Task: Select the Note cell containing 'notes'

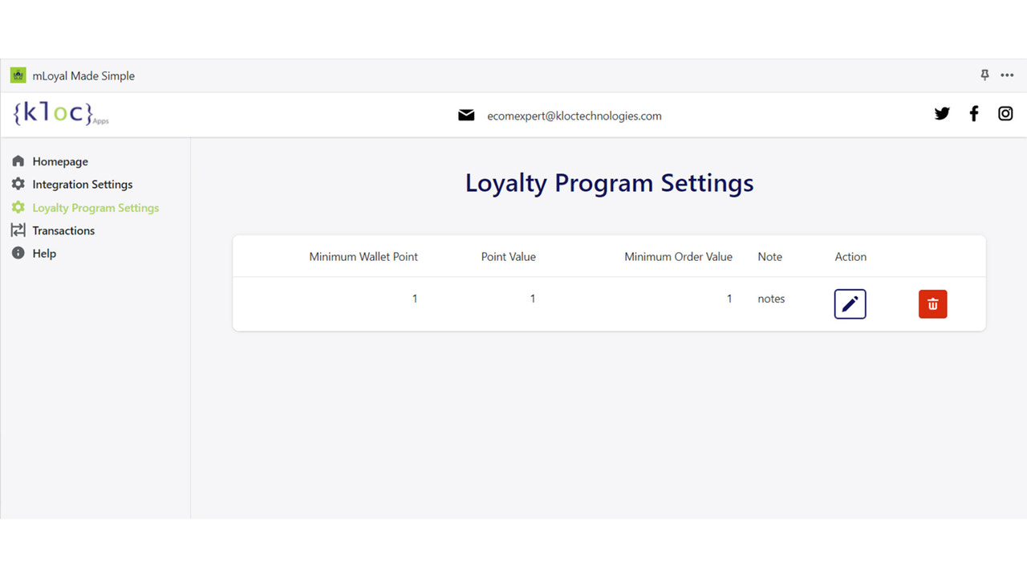Action: pos(770,298)
